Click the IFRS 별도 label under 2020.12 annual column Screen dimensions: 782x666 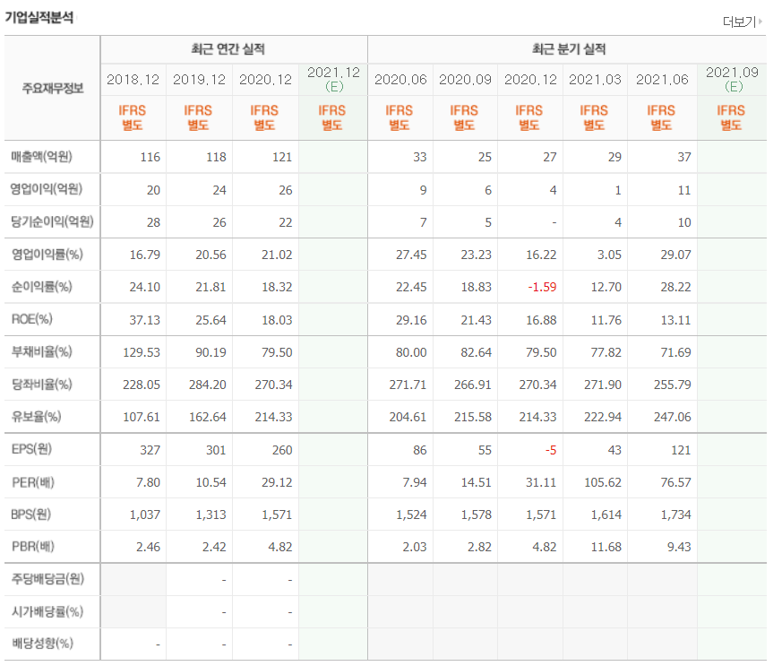pyautogui.click(x=265, y=117)
